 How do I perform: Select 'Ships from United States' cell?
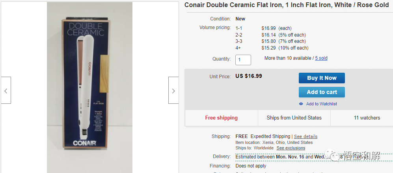tap(294, 118)
